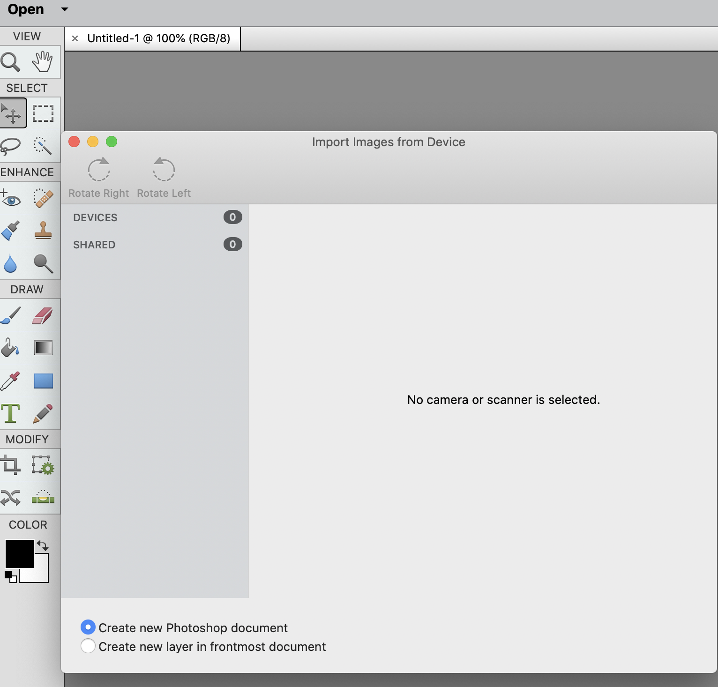
Task: Click the Open button
Action: [26, 9]
